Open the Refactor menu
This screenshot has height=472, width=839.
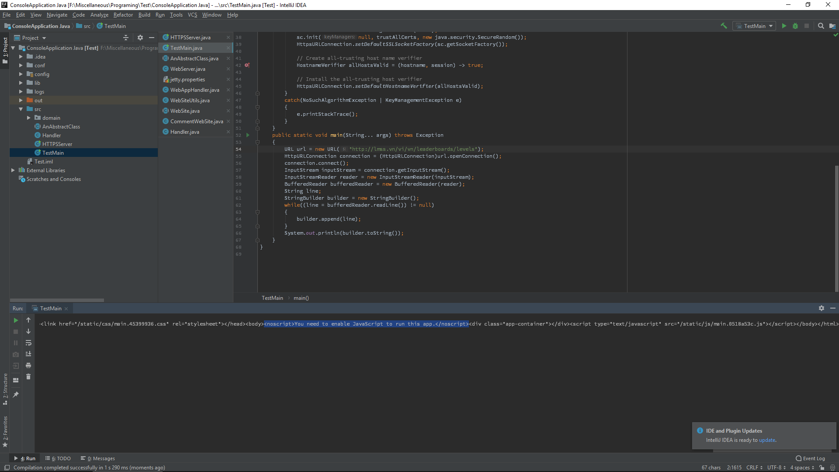point(123,15)
